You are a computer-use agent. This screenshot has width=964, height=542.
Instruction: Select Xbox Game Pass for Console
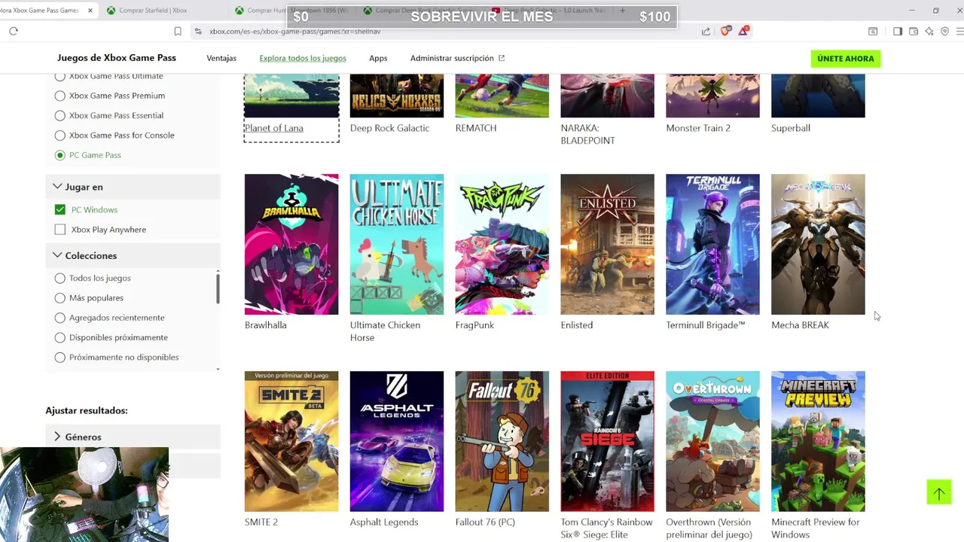coord(60,135)
